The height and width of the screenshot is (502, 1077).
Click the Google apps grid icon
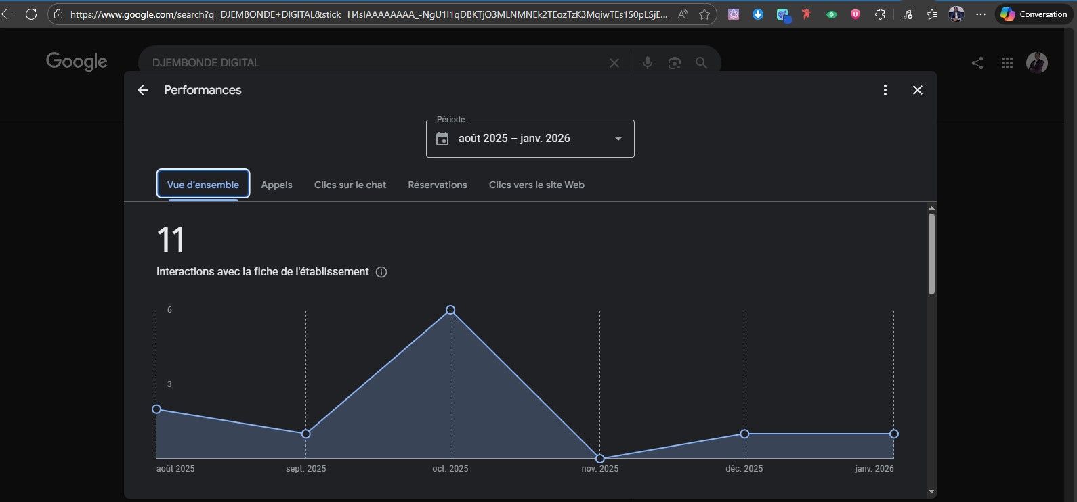click(1007, 63)
